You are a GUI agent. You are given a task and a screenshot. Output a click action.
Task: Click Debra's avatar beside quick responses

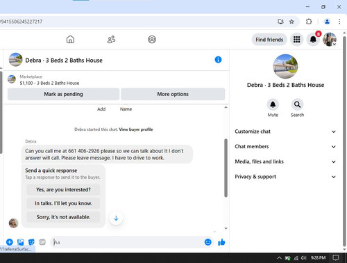click(x=13, y=223)
